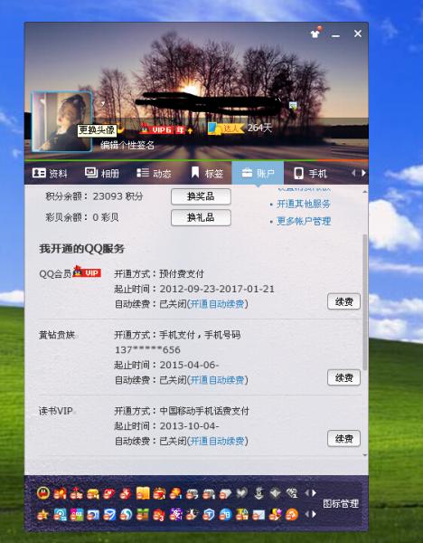
Task: Click the blue camera icon
Action: tap(93, 515)
